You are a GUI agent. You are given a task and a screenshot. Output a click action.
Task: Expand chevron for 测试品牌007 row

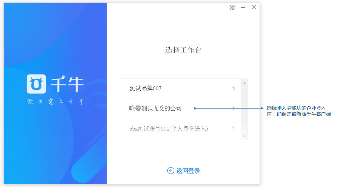click(233, 88)
